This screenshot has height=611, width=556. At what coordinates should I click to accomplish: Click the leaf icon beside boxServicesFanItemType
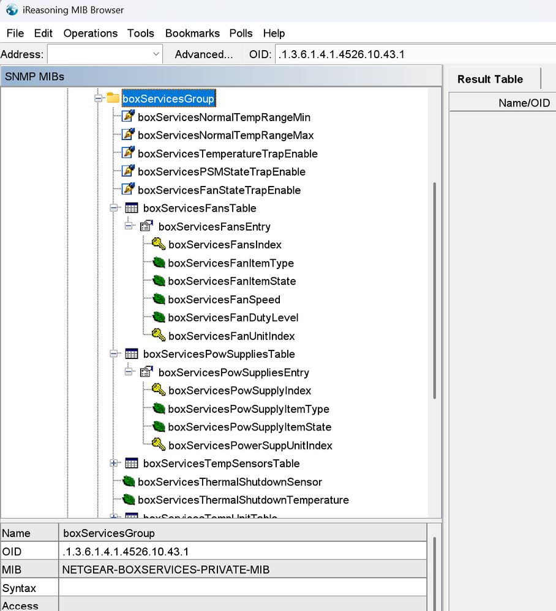coord(159,262)
